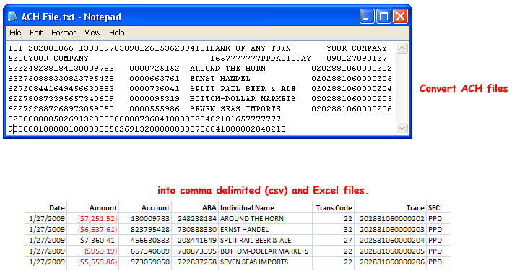This screenshot has height=271, width=512.
Task: Click the line starting with 8200000005
Action: 144,119
